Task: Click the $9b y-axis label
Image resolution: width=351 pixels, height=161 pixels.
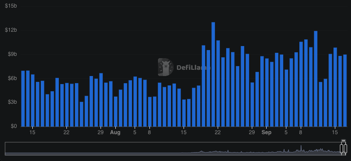Action: 12,54
